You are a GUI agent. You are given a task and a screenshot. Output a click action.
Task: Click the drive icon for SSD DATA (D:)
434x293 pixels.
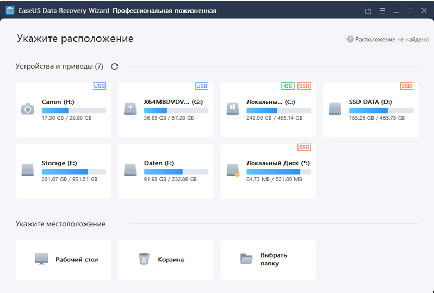(335, 109)
